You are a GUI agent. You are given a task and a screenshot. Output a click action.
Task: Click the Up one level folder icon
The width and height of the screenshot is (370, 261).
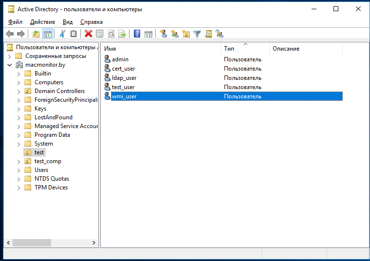pos(36,34)
